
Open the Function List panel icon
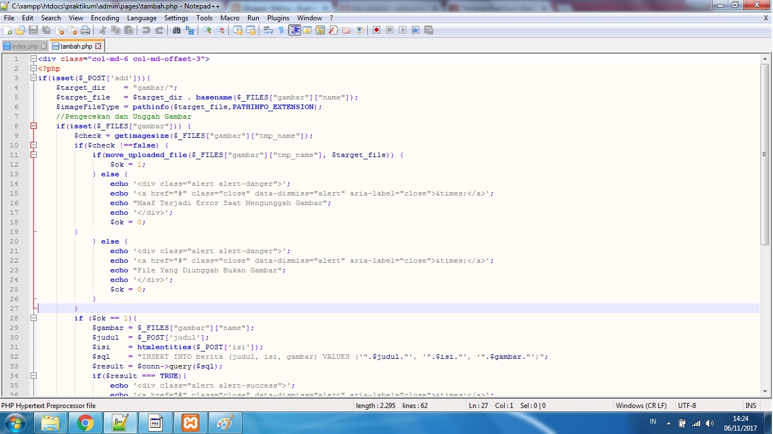point(333,30)
